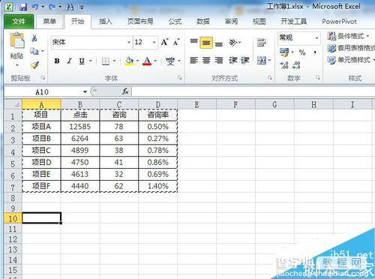This screenshot has height=279, width=375.
Task: Switch to the 插入 tab
Action: coord(105,22)
